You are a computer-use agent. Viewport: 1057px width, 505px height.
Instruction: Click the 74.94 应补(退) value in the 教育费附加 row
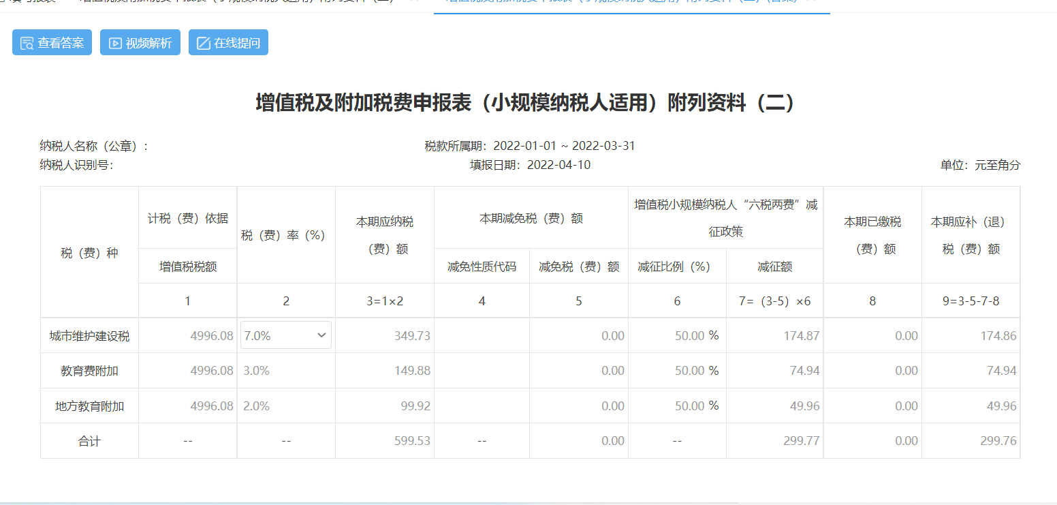[x=1001, y=371]
